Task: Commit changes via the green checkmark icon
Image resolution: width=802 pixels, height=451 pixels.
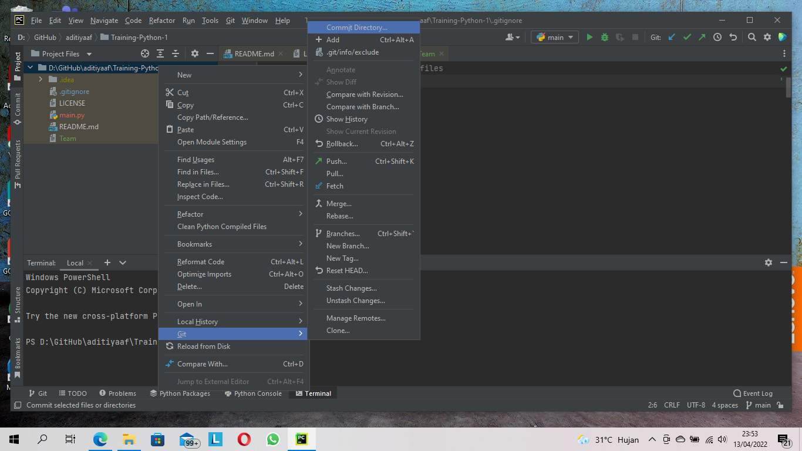Action: [x=687, y=36]
